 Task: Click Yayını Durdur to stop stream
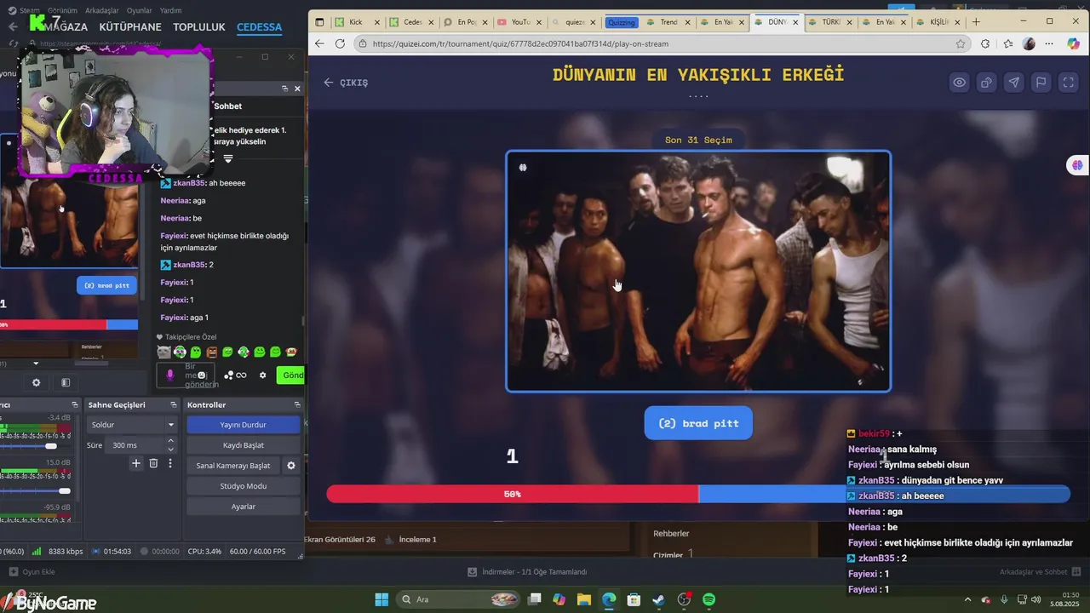pyautogui.click(x=243, y=425)
